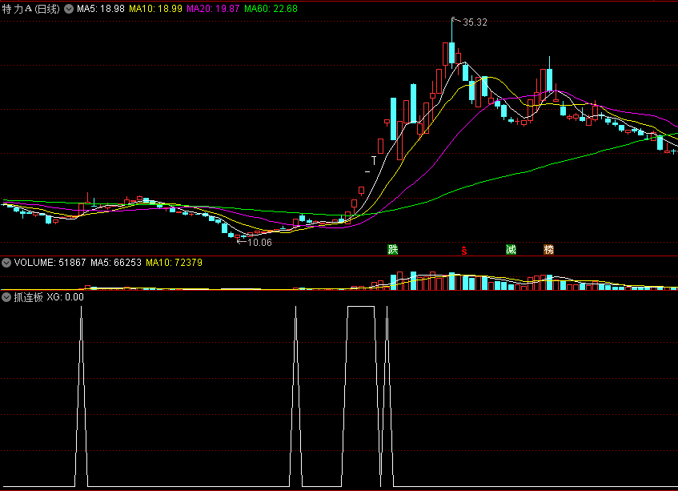Open the 抓连板 indicator dropdown arrow
Viewport: 678px width, 491px height.
tap(6, 297)
